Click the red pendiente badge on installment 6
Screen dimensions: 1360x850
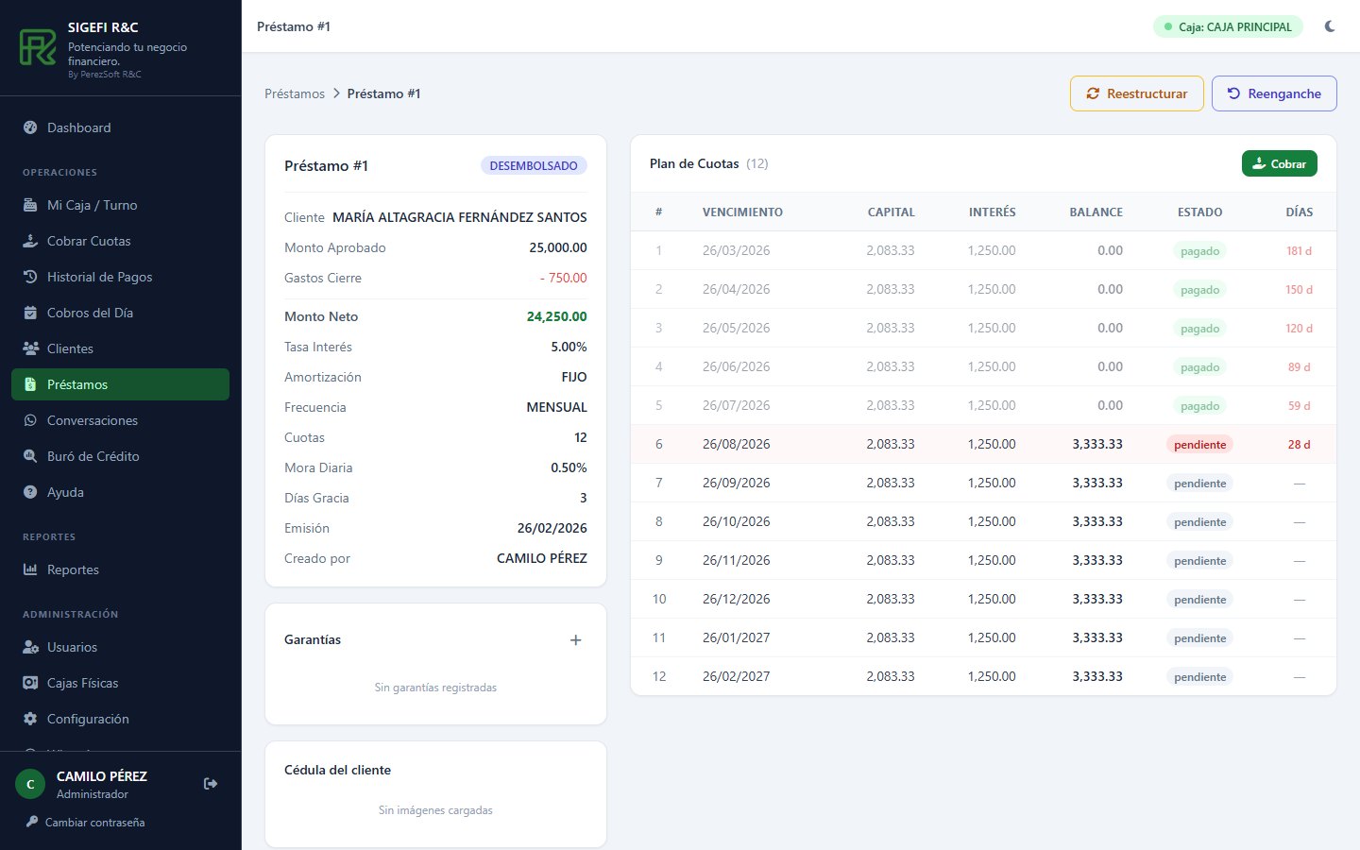1199,445
